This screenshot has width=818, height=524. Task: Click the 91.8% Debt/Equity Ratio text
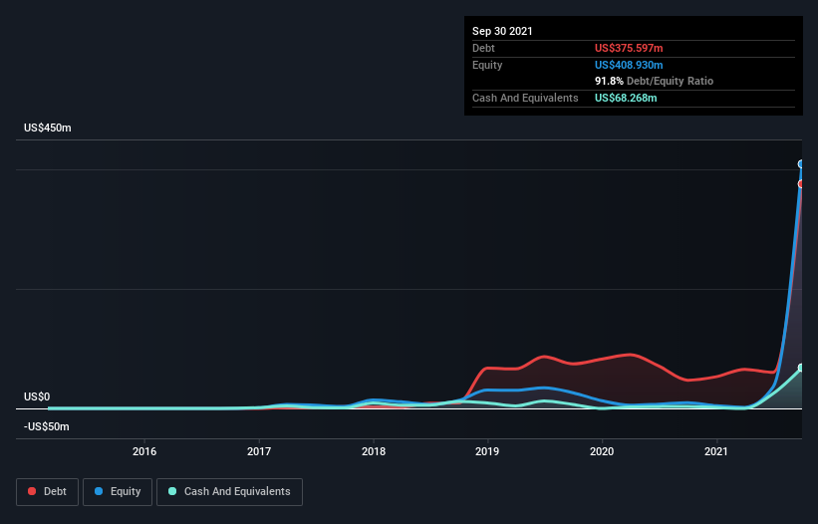(655, 81)
